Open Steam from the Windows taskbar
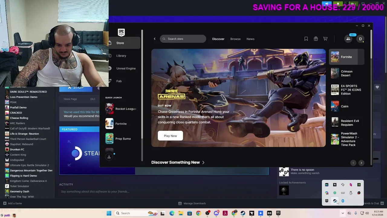 tap(243, 213)
